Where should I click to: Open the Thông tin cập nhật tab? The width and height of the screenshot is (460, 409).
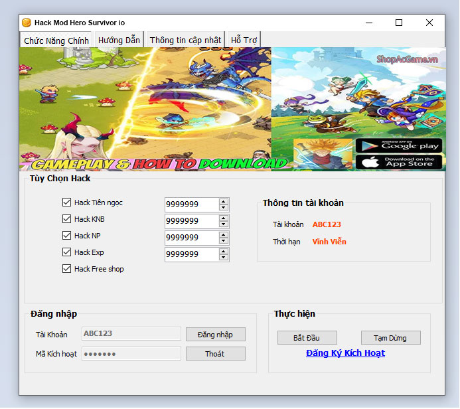coord(185,40)
